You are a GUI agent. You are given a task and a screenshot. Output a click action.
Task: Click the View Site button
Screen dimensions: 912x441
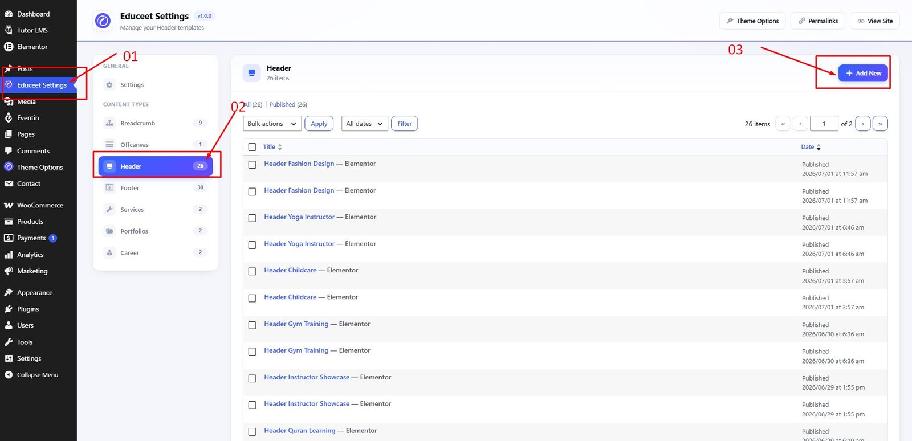[x=875, y=21]
